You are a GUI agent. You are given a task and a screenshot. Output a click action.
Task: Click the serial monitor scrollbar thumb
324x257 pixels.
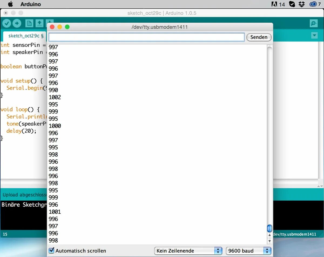coord(269,229)
